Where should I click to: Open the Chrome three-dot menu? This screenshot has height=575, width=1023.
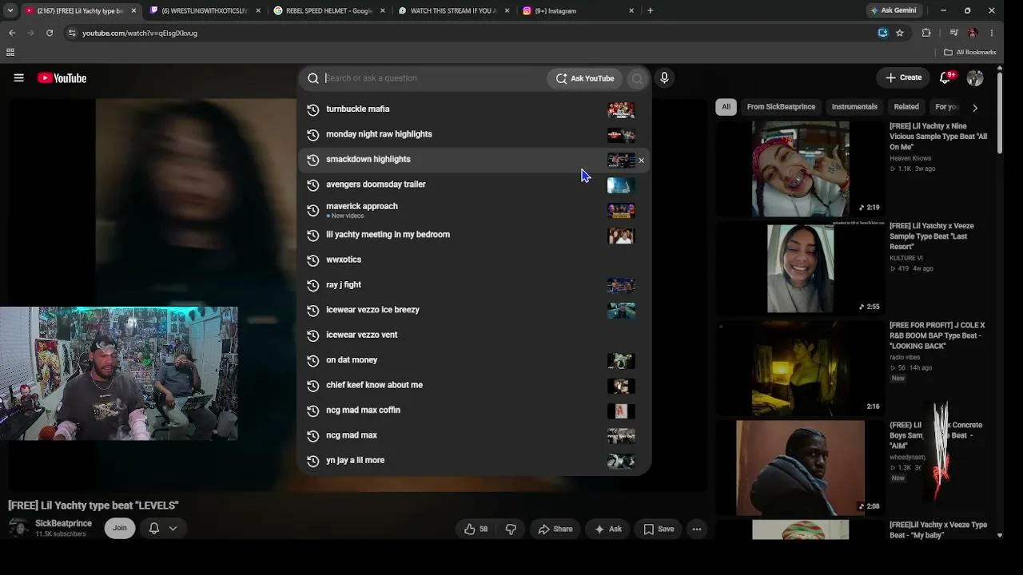tap(992, 33)
